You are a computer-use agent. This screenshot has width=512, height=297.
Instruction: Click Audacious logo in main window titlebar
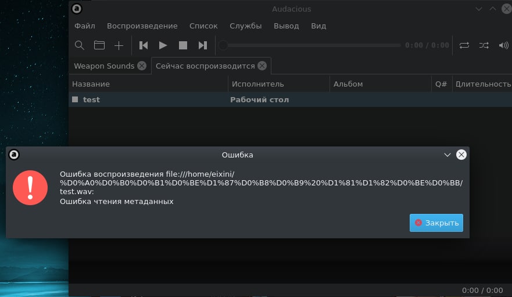(x=77, y=9)
